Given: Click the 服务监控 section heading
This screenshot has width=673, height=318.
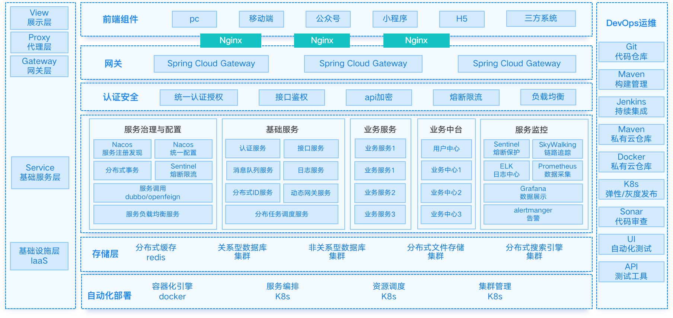Looking at the screenshot, I should point(532,130).
